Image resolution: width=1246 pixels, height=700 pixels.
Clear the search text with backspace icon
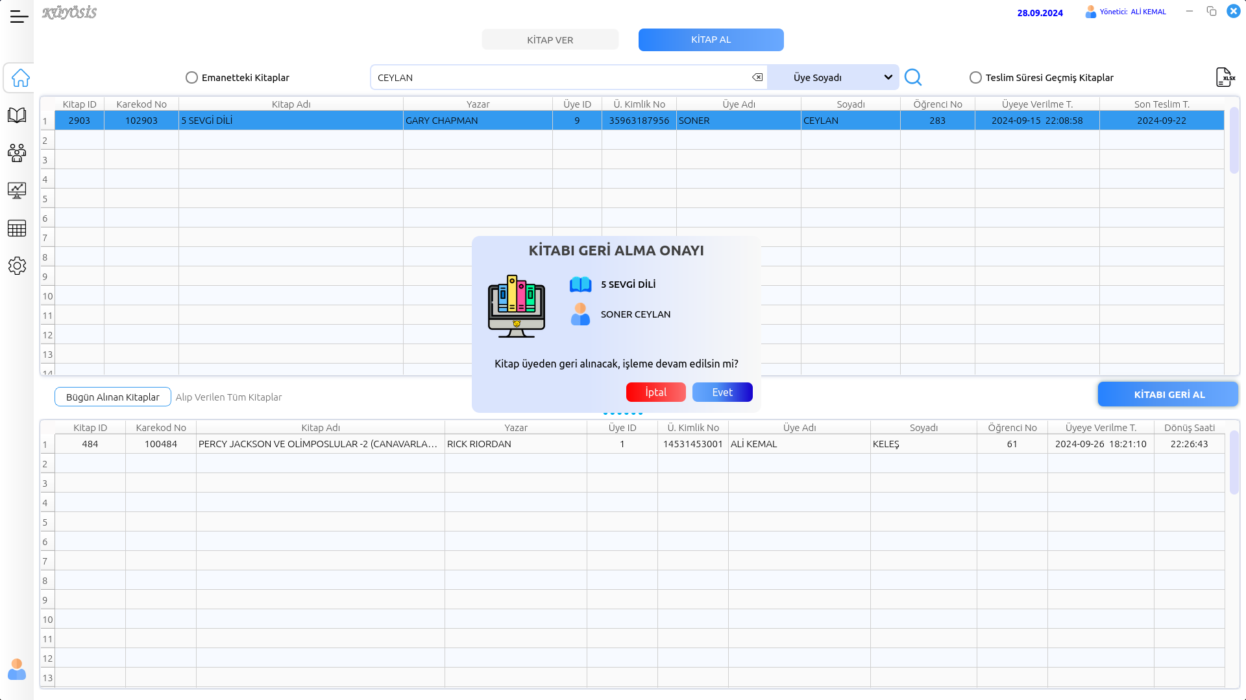[x=757, y=78]
